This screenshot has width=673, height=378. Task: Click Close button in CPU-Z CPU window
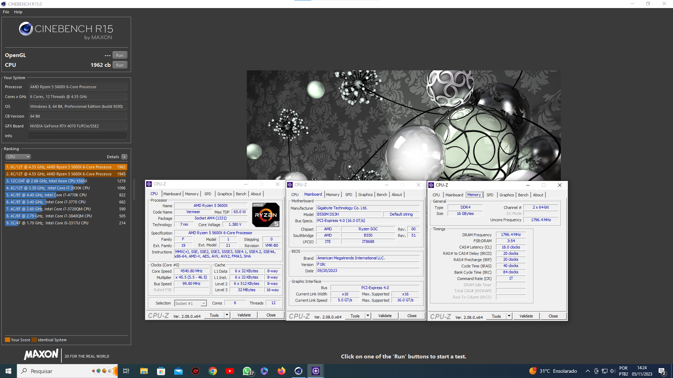271,315
